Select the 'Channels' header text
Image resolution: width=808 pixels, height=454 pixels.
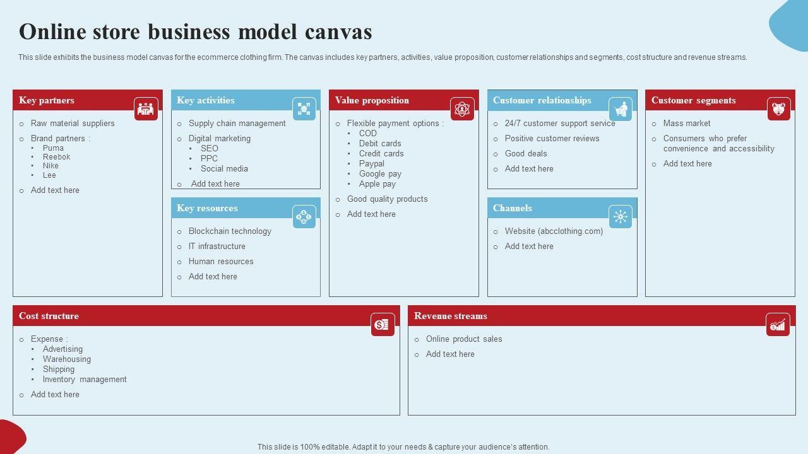pos(513,208)
